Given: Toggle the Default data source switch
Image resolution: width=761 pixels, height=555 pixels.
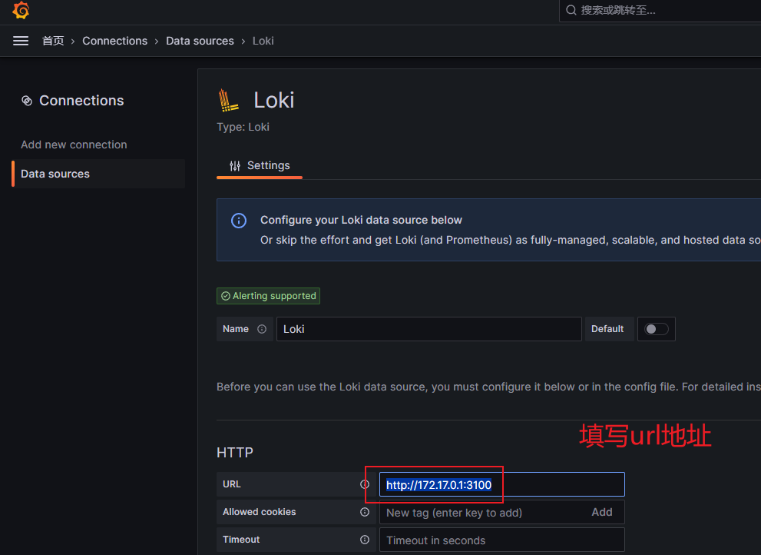Looking at the screenshot, I should click(656, 329).
